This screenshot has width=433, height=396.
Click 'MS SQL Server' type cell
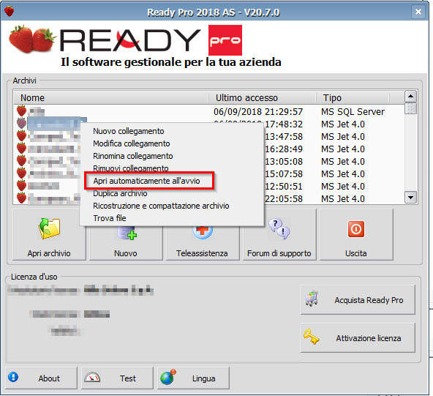click(x=353, y=112)
